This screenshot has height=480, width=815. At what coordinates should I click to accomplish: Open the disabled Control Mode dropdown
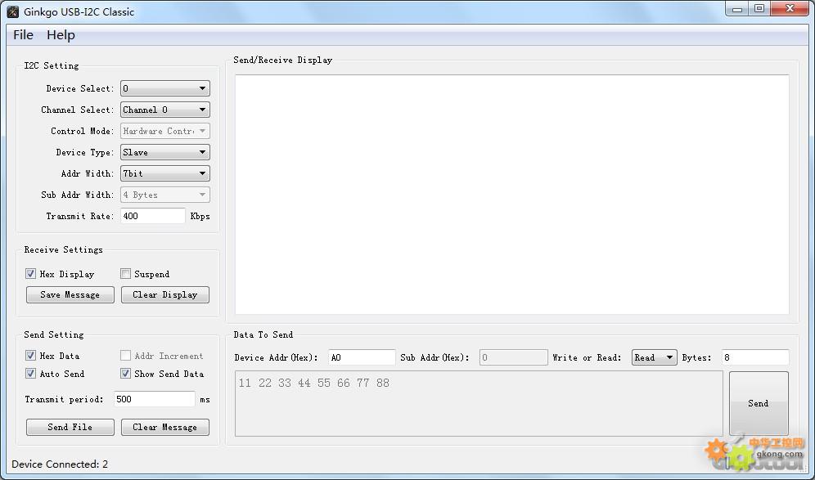(x=165, y=131)
